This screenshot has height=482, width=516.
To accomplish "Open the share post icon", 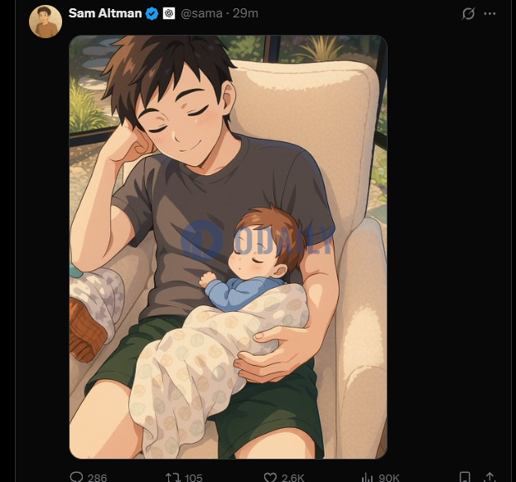I will click(x=490, y=477).
